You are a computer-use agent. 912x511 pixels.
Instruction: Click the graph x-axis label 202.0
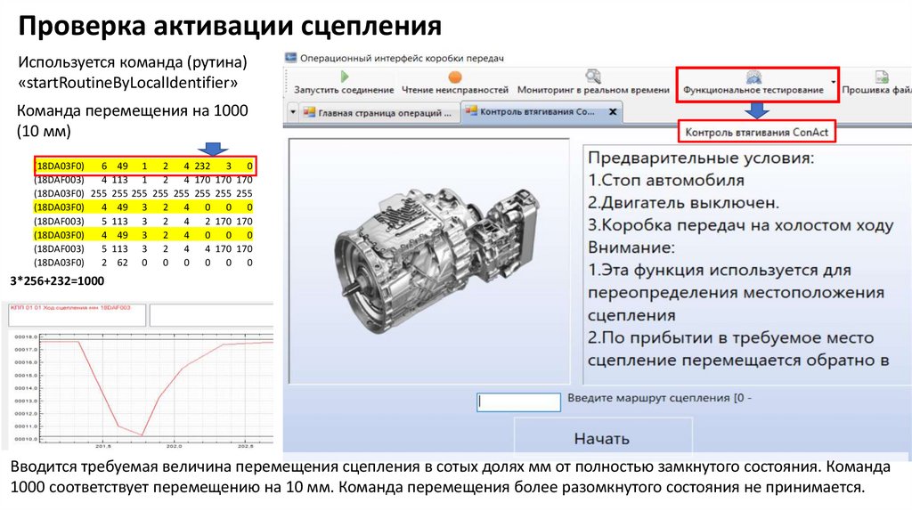pos(175,446)
